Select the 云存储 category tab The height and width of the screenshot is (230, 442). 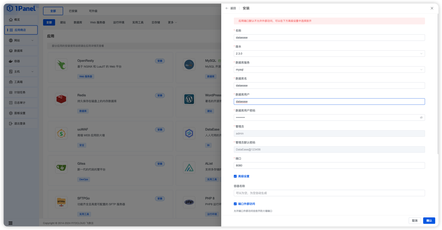pos(155,22)
